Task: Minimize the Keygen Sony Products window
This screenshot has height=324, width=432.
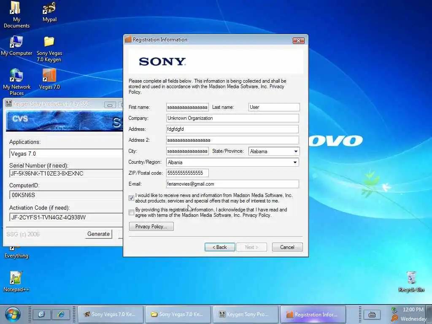Action: (110, 105)
